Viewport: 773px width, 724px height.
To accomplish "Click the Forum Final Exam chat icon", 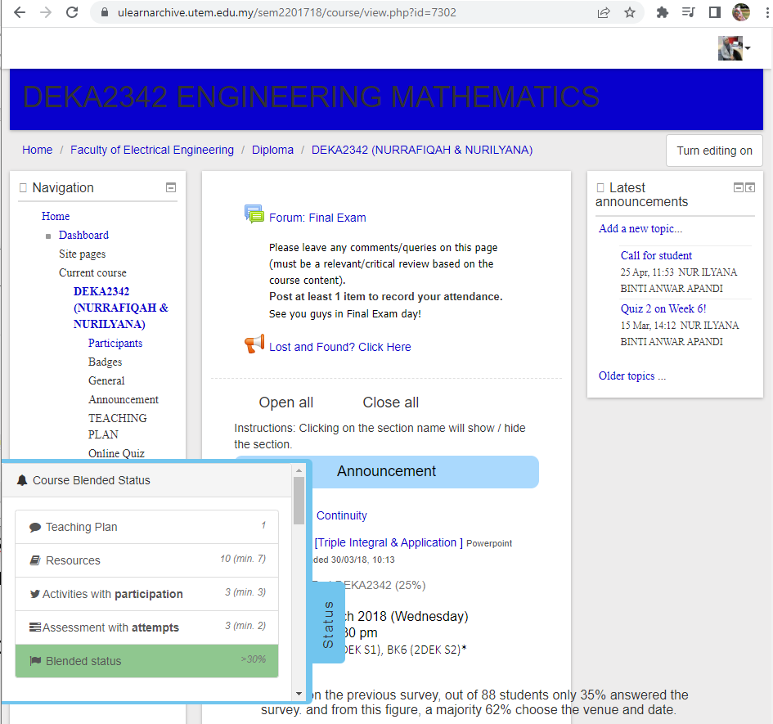I will 254,214.
